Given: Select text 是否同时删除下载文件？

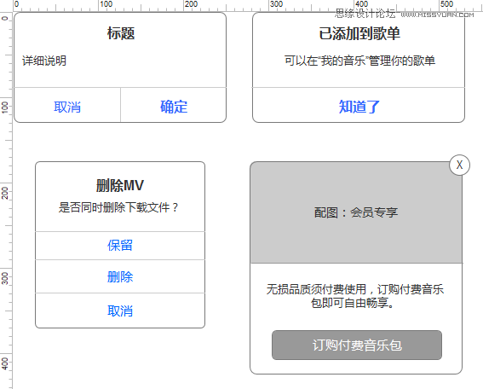Looking at the screenshot, I should pos(118,207).
